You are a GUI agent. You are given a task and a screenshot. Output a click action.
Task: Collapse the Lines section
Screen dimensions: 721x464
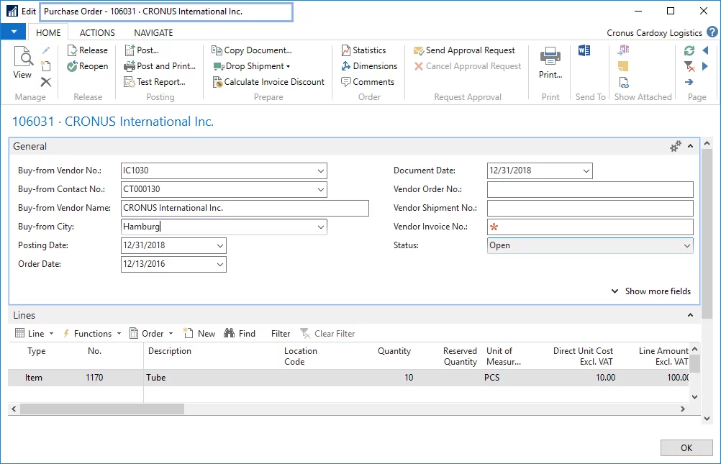(690, 315)
